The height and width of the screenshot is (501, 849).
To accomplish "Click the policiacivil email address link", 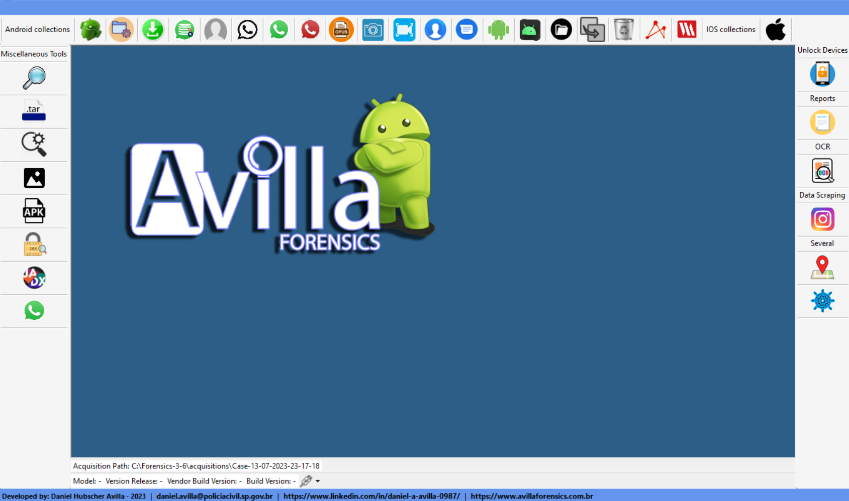I will click(214, 496).
